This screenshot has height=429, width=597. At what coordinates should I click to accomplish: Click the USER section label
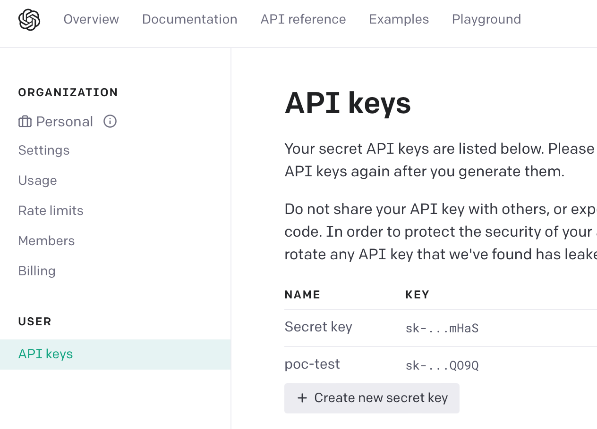pyautogui.click(x=35, y=322)
